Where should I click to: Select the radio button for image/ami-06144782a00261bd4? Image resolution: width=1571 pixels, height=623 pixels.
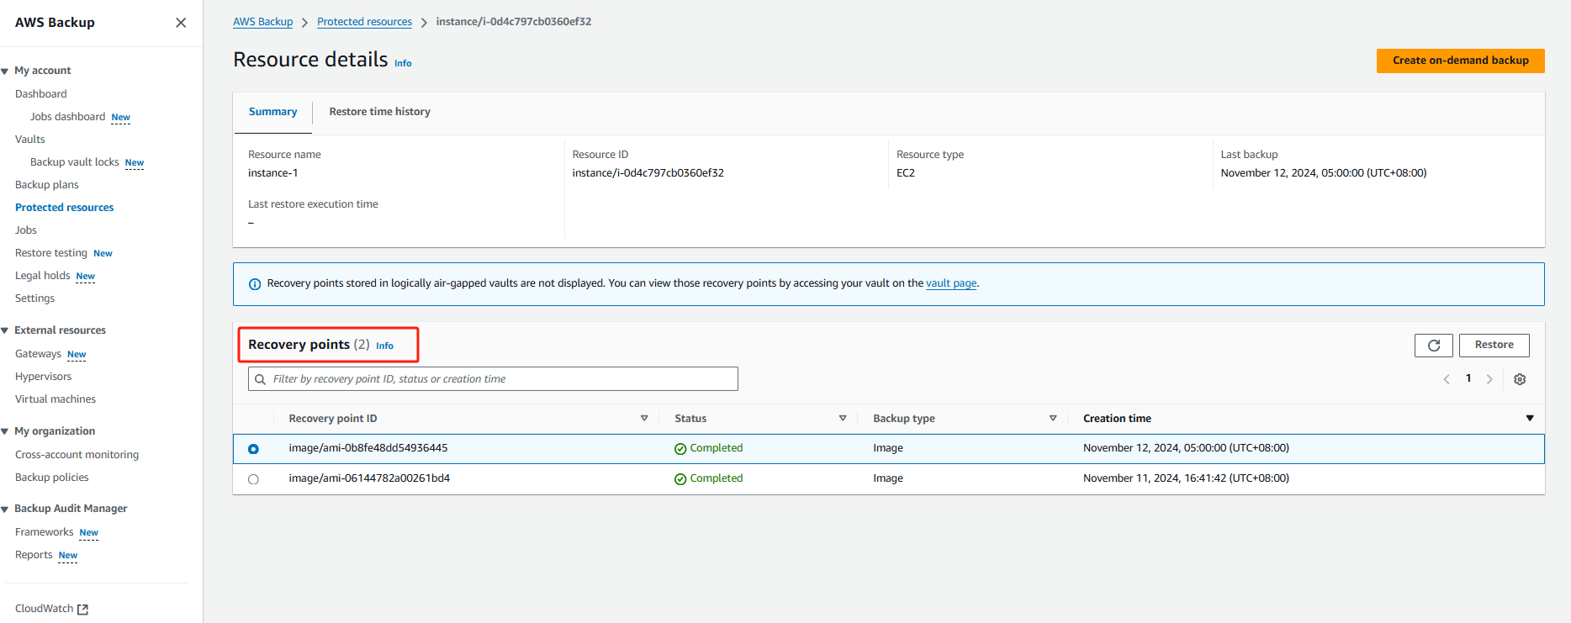pyautogui.click(x=253, y=479)
